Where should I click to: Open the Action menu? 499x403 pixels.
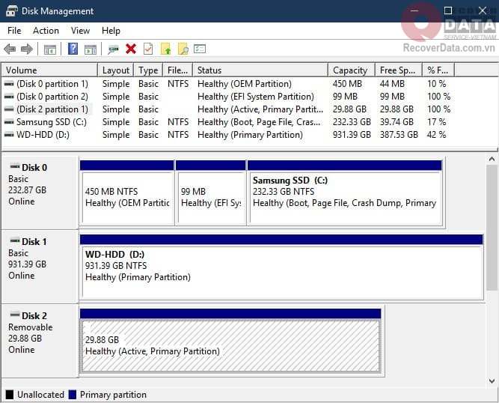pyautogui.click(x=46, y=31)
